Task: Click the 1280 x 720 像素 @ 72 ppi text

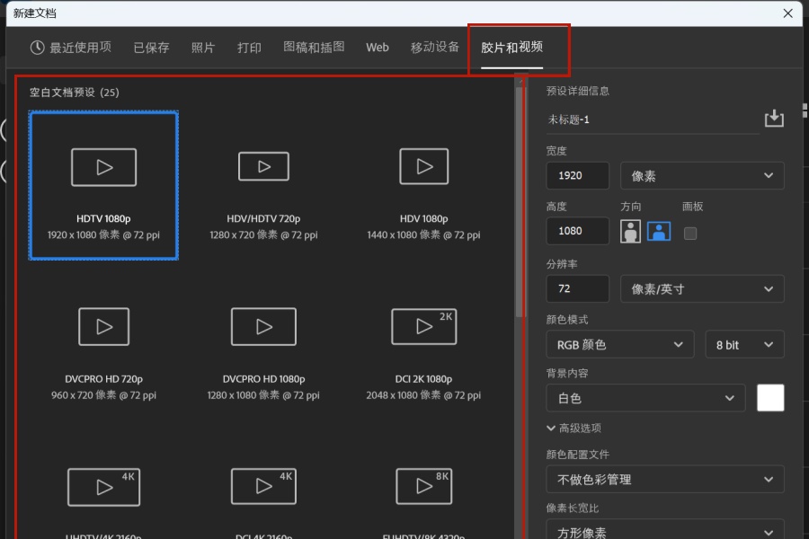Action: pyautogui.click(x=263, y=234)
